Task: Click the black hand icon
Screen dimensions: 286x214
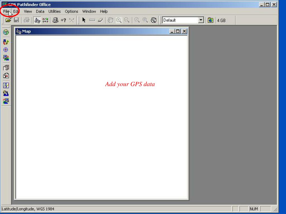Action: pos(154,20)
